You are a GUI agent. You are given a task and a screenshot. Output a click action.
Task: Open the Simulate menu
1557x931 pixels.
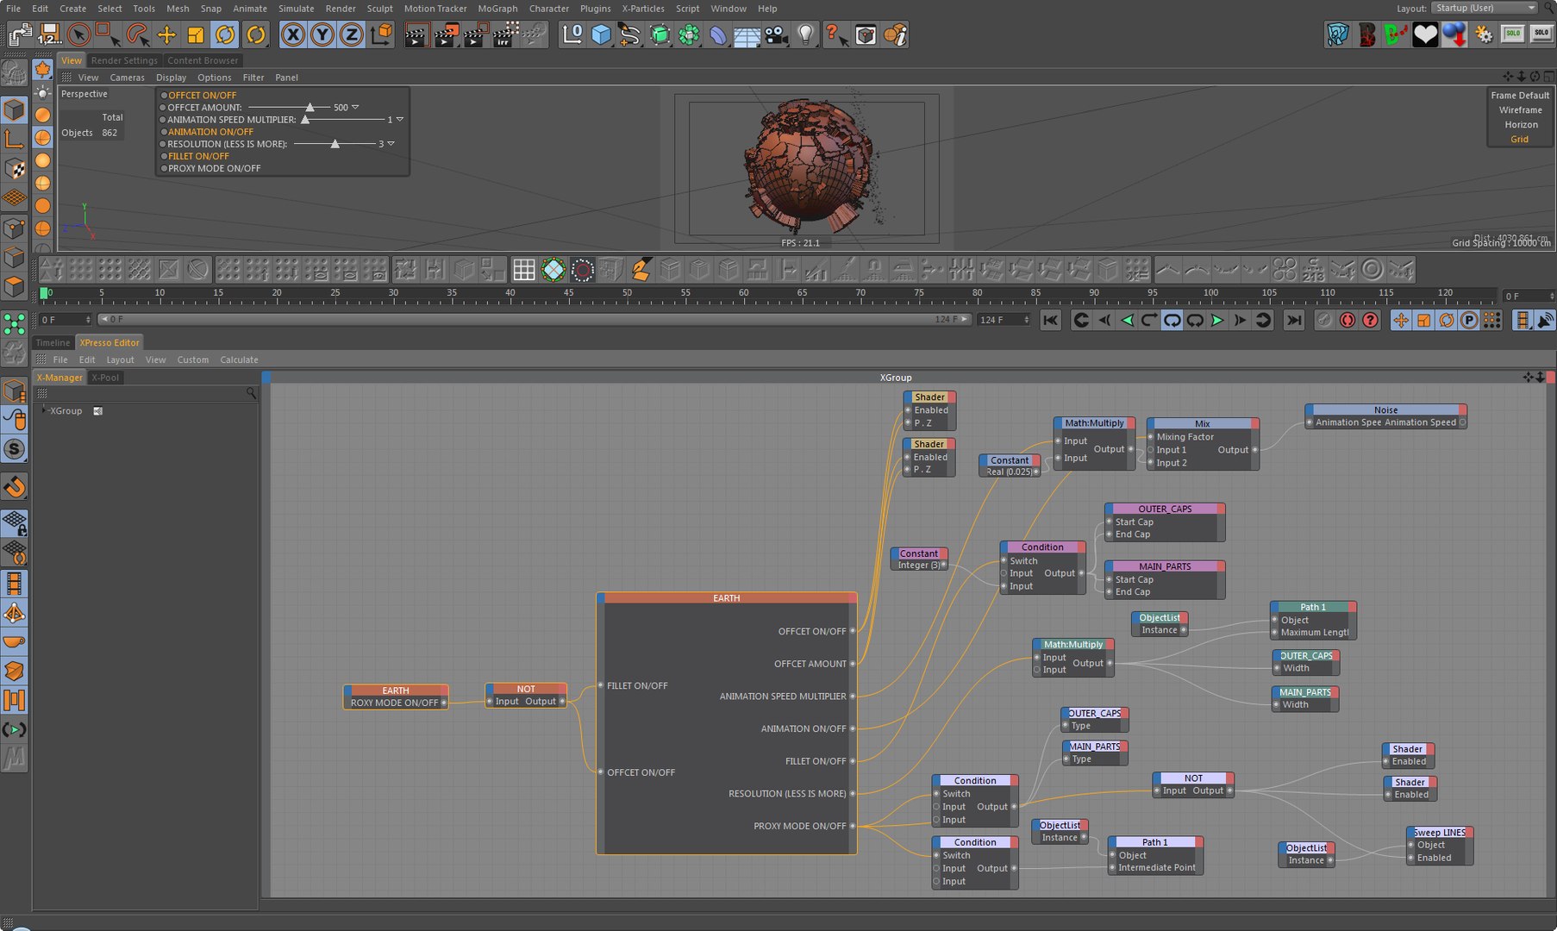[x=296, y=9]
